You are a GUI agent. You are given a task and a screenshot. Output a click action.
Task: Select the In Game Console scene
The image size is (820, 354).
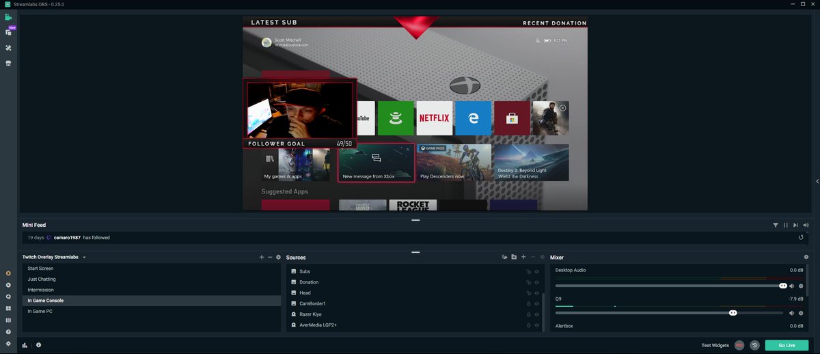[x=151, y=301]
